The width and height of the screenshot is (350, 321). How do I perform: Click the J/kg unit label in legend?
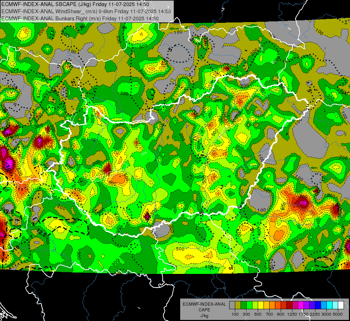click(x=204, y=316)
